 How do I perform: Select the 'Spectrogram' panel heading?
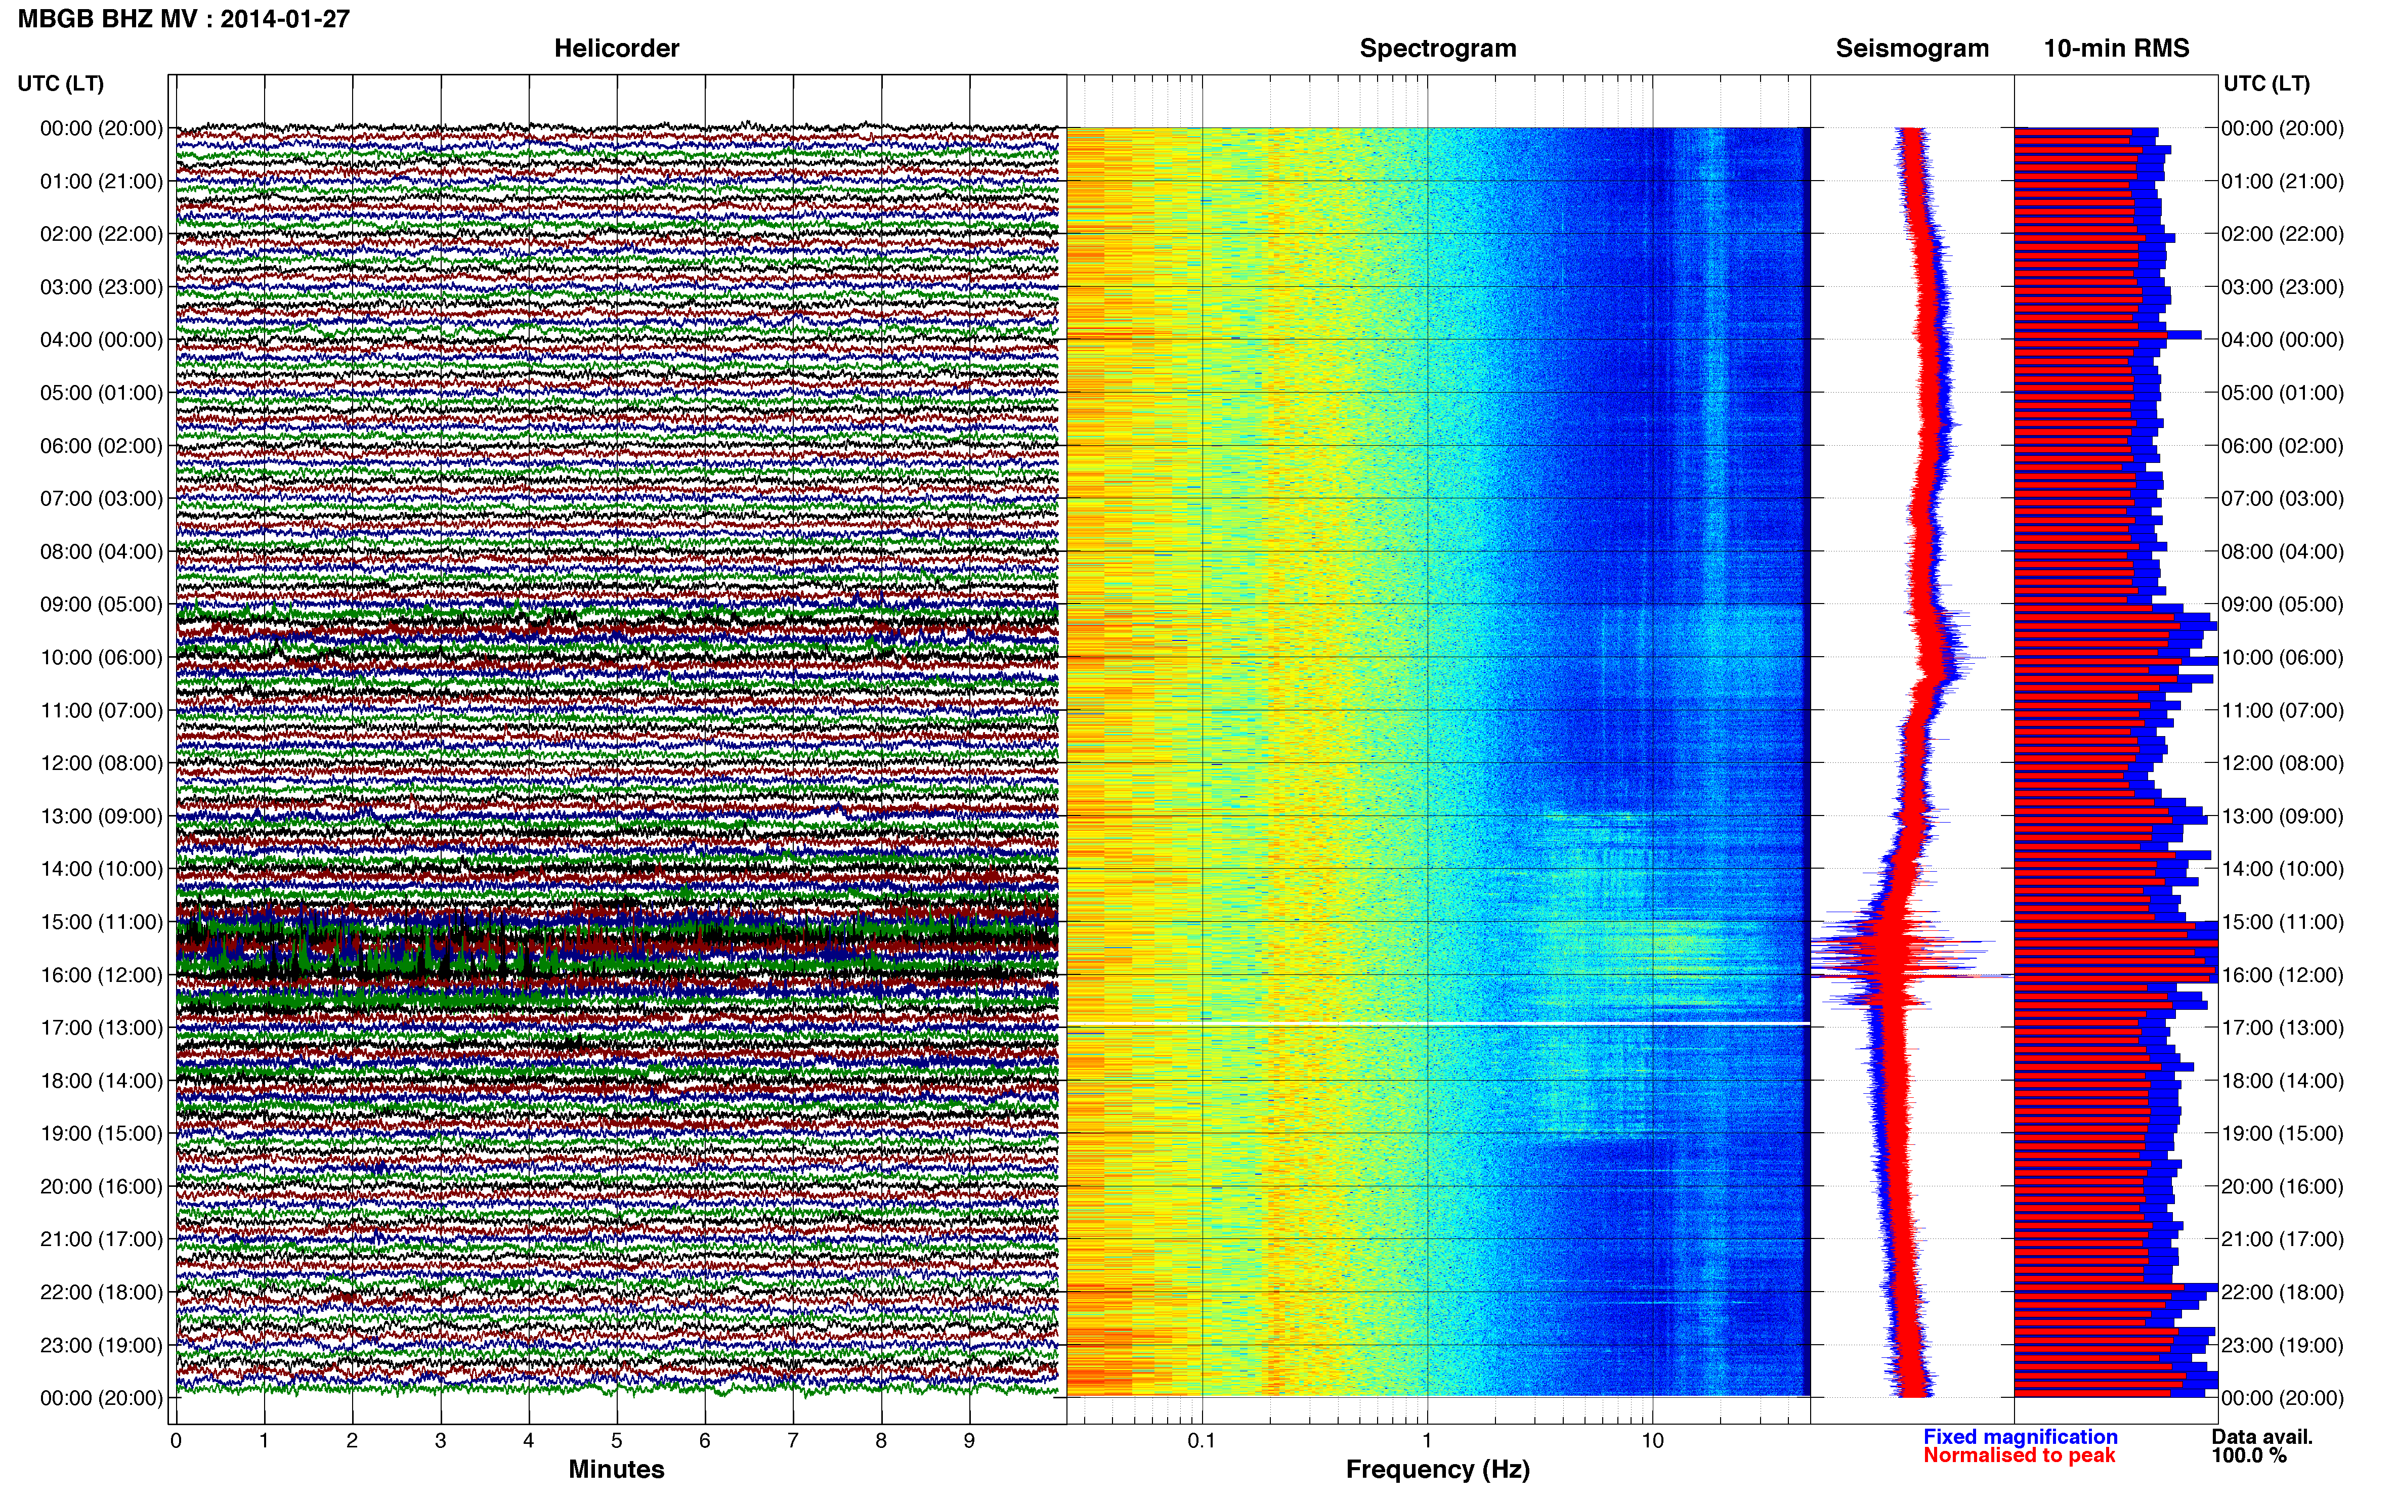[x=1437, y=49]
